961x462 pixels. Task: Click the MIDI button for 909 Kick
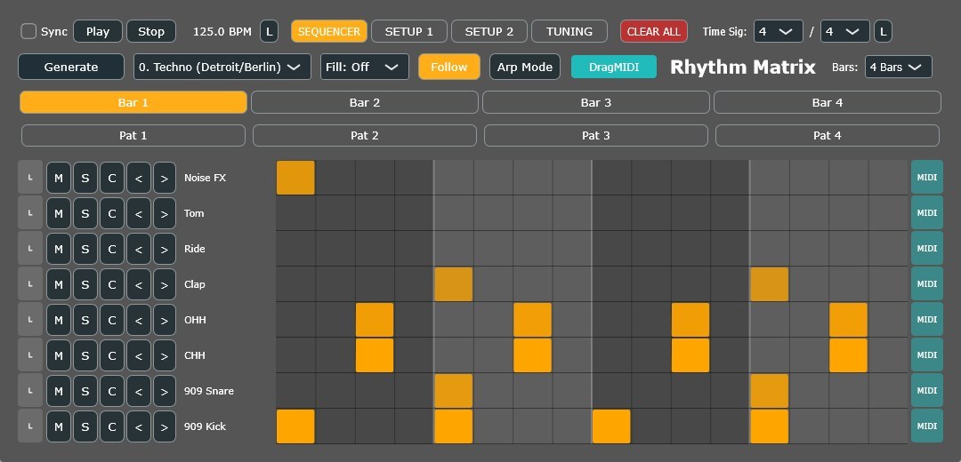(x=926, y=426)
